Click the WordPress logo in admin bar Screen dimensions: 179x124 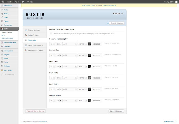point(3,2)
